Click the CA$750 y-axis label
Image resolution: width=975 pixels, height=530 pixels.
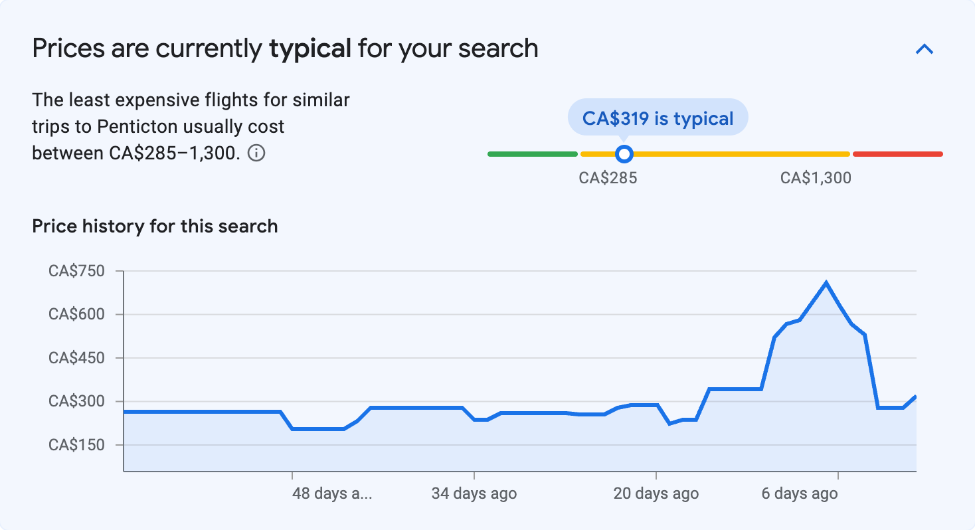point(76,271)
